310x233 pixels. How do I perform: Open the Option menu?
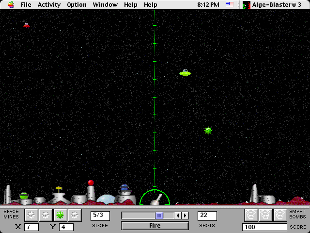pos(77,4)
